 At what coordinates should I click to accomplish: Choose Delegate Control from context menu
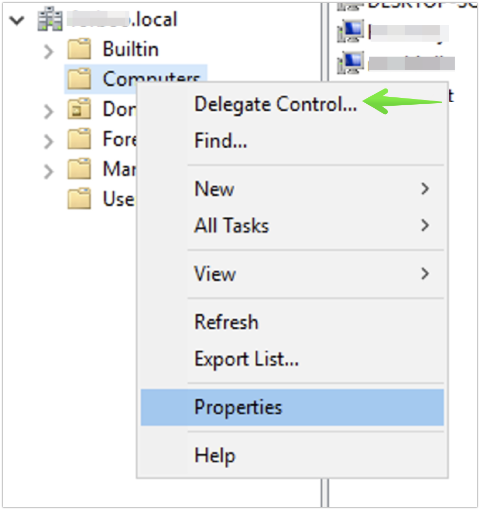click(x=275, y=104)
